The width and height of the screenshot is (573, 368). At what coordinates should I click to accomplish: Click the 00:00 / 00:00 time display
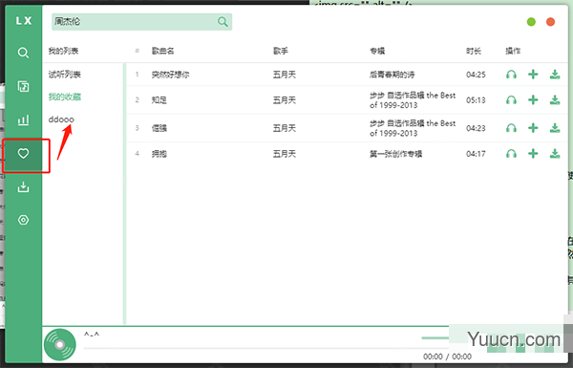(447, 357)
